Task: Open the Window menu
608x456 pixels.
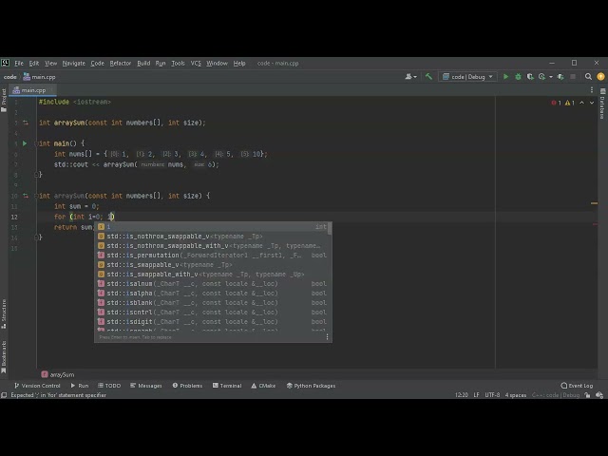Action: pyautogui.click(x=217, y=64)
